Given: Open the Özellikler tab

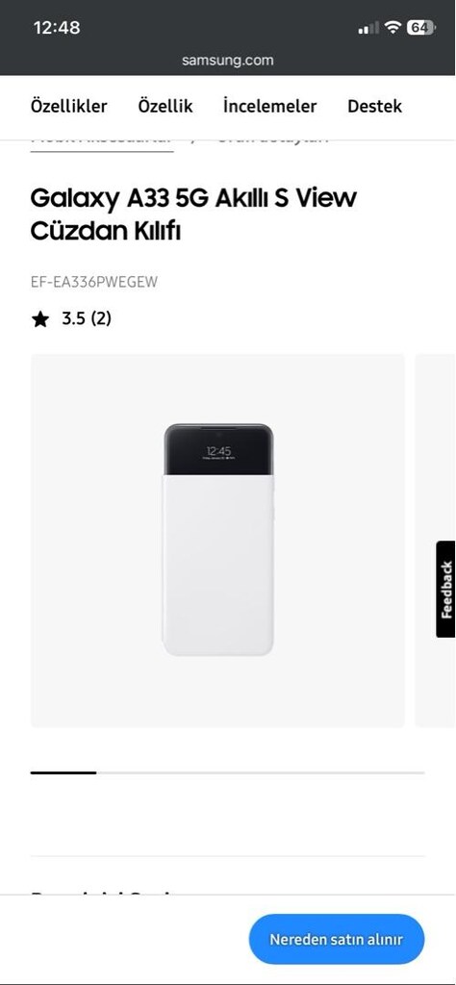Looking at the screenshot, I should click(69, 106).
